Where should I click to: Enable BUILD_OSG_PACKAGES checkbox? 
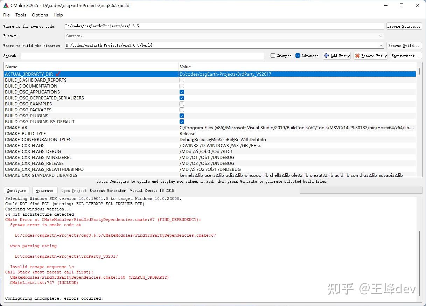click(x=182, y=110)
